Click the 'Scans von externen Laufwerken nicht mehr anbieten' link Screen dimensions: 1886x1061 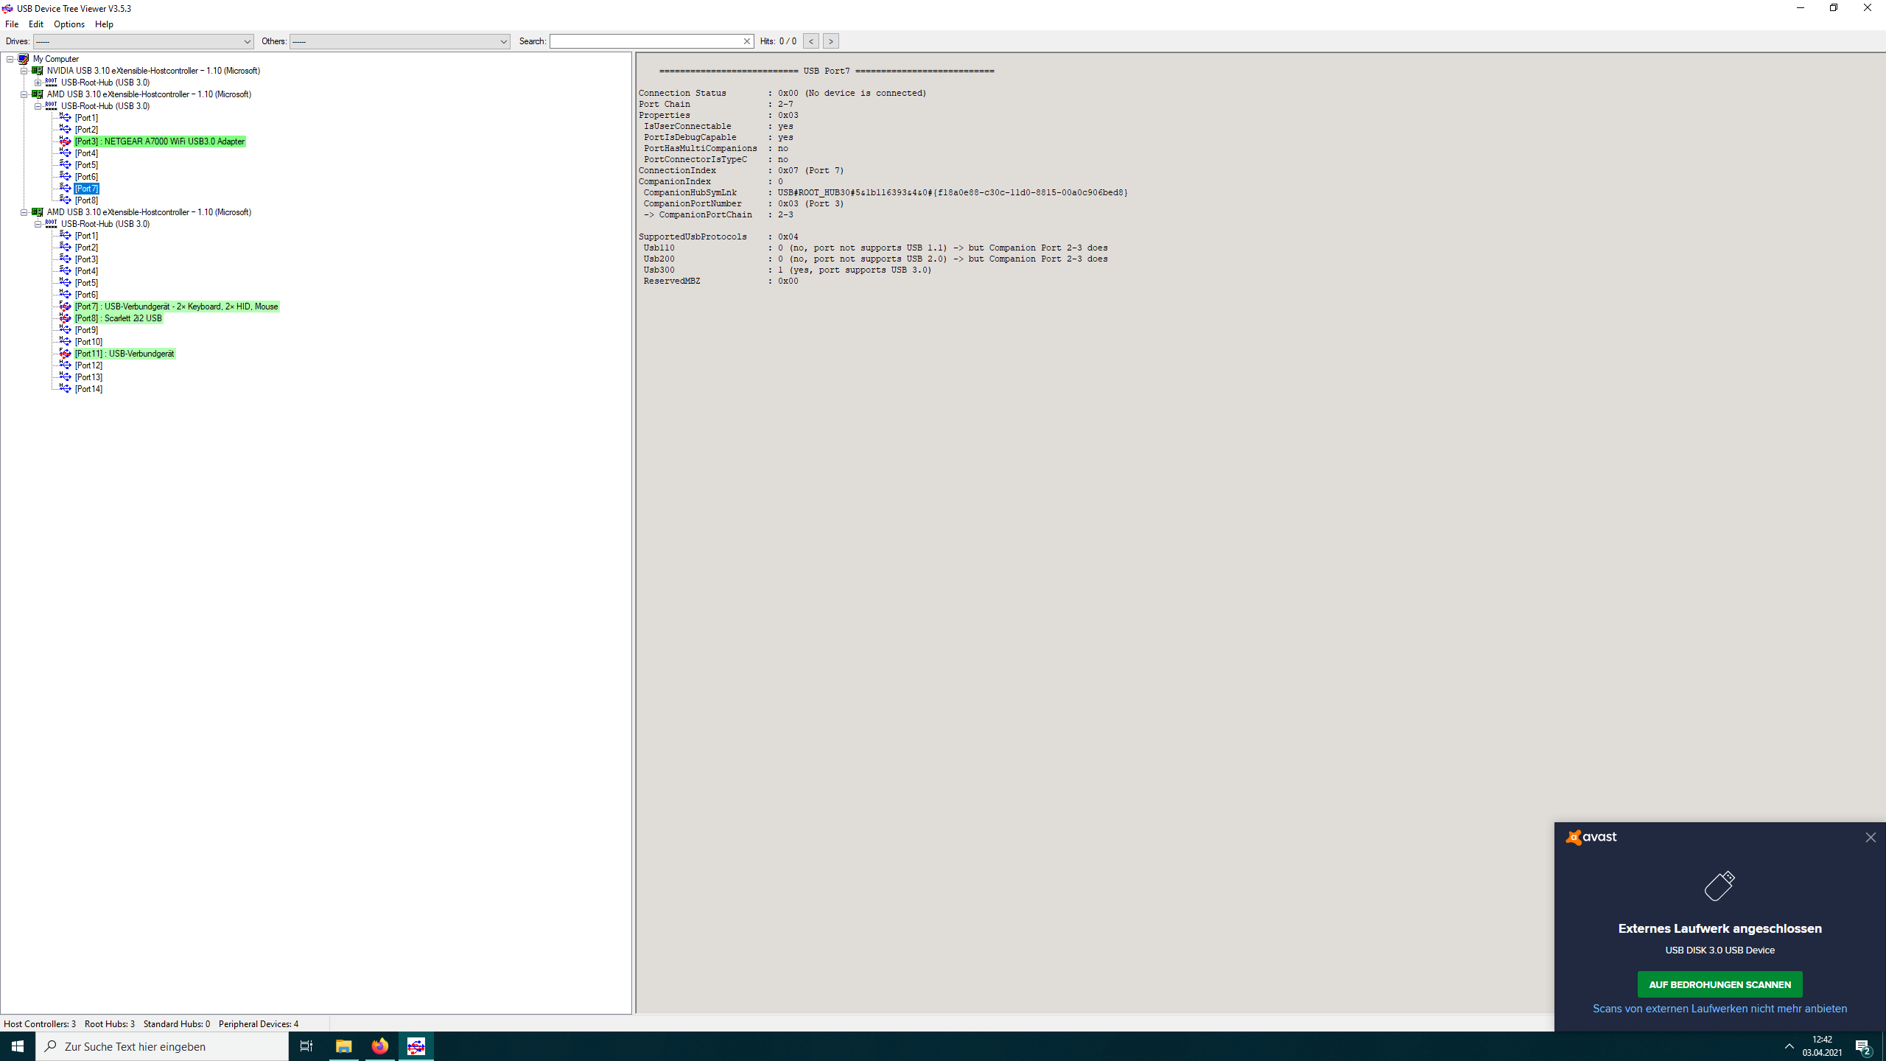pos(1720,1009)
